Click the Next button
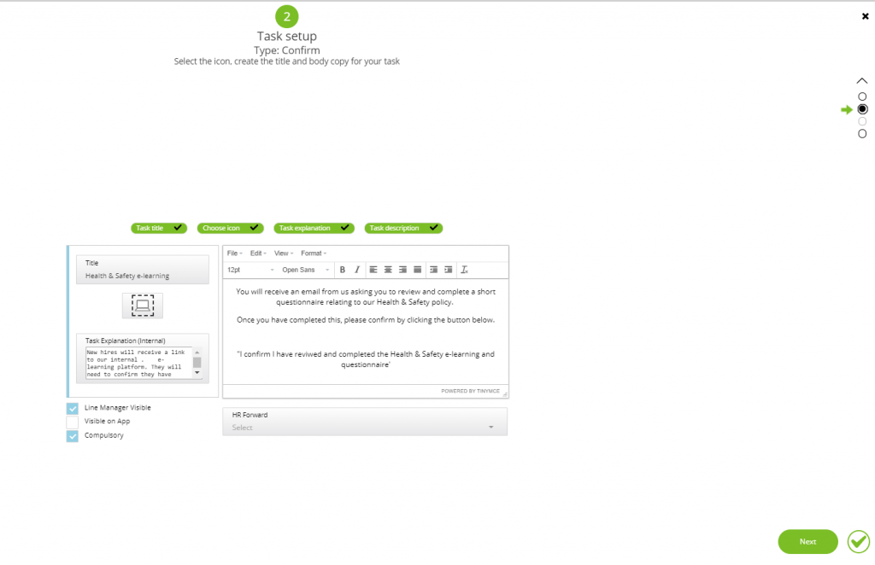875x565 pixels. (x=807, y=541)
